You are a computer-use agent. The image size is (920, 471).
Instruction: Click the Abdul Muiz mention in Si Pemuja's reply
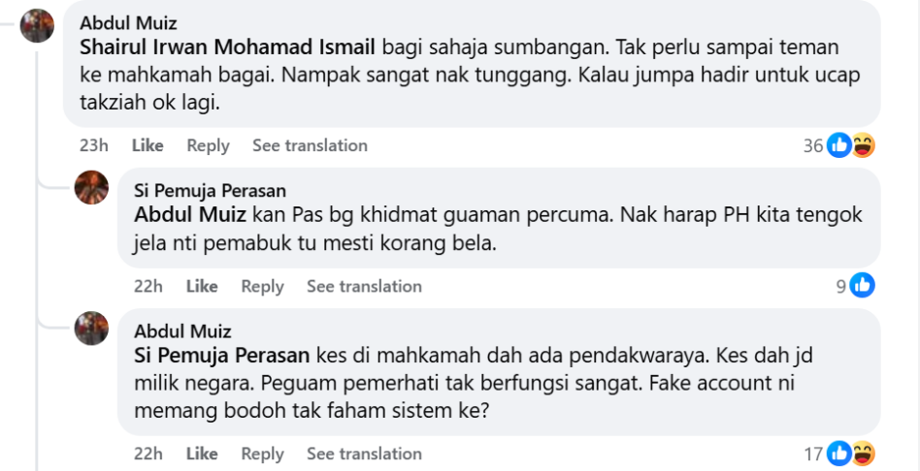pos(189,214)
